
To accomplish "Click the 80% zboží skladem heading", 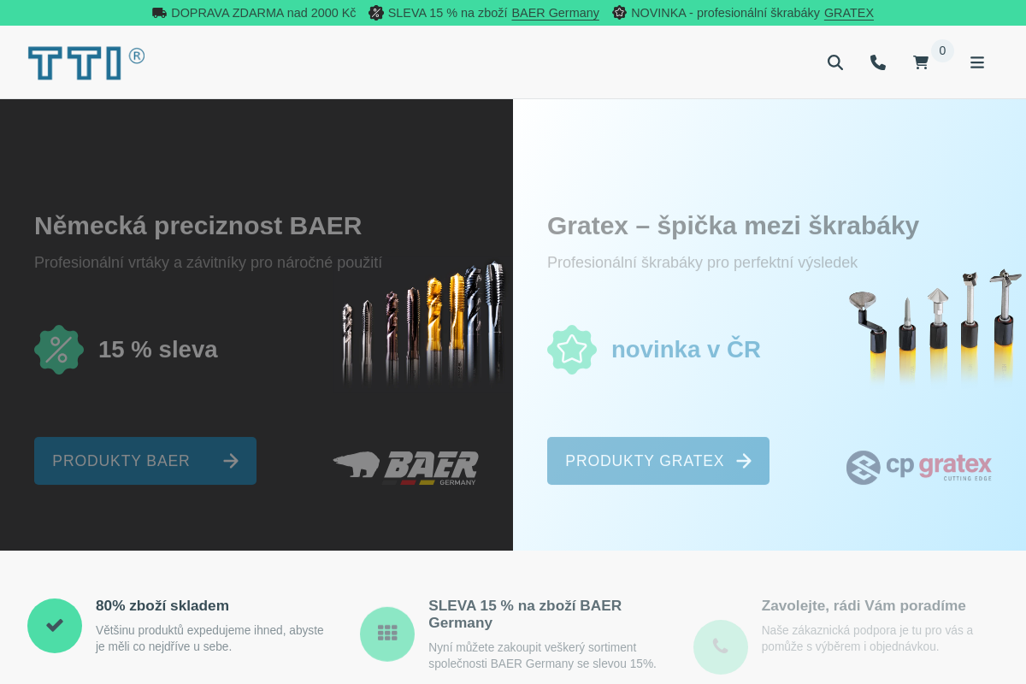I will pos(162,605).
